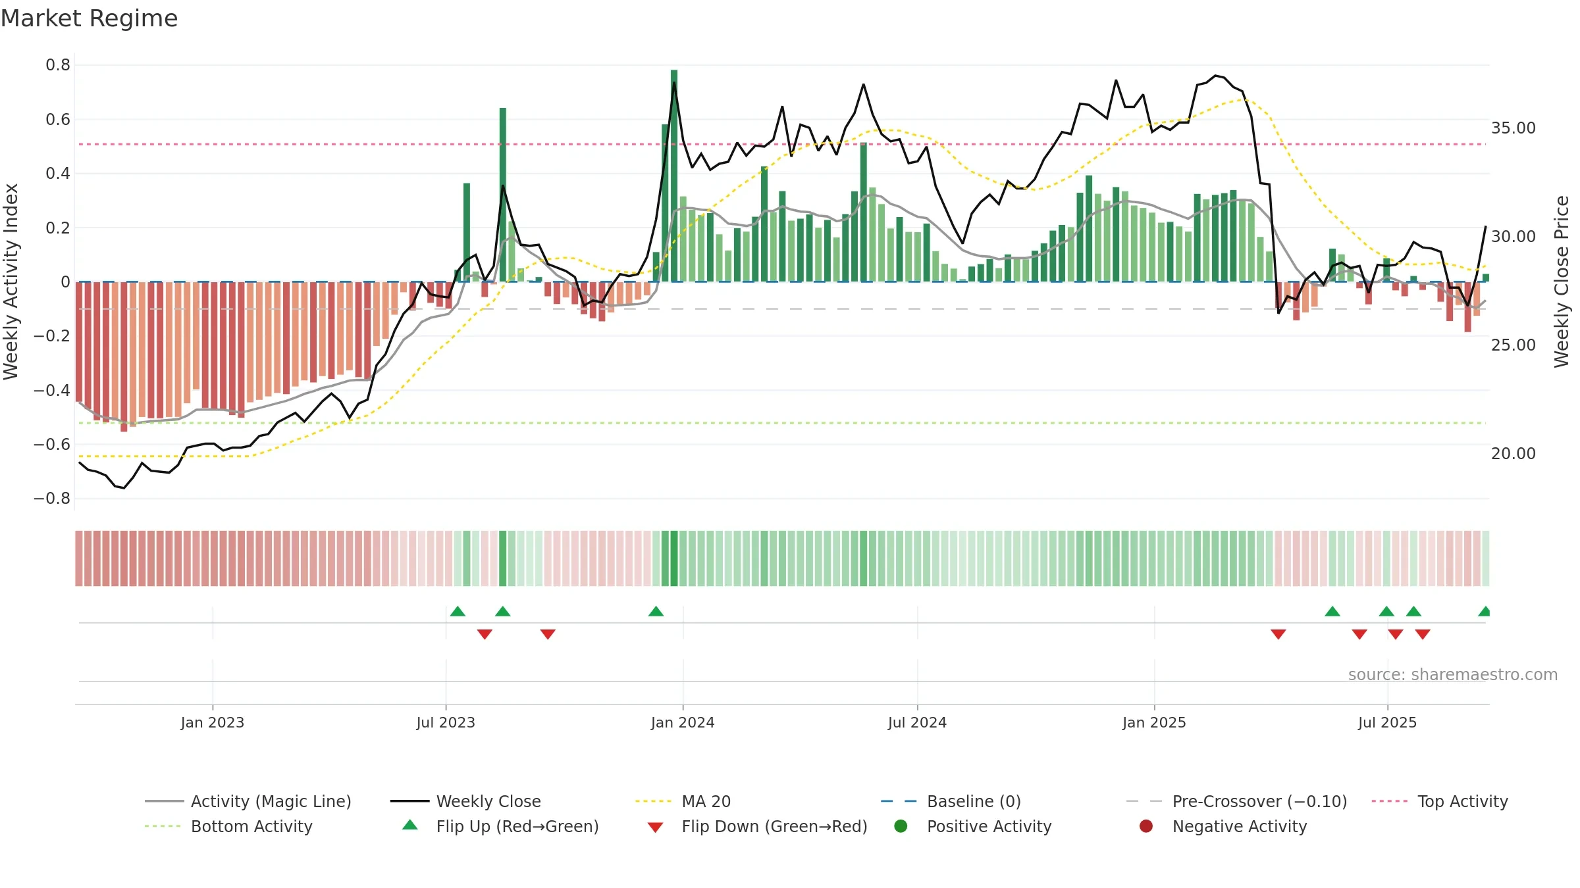Click the Weekly Close Price axis title
Viewport: 1580px width, 888px height.
tap(1562, 282)
